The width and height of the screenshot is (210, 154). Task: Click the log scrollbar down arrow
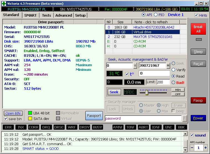click(x=185, y=150)
